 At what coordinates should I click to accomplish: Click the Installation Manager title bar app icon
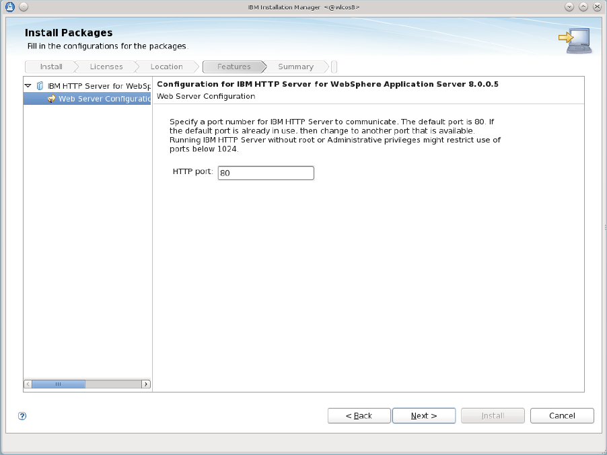point(10,7)
